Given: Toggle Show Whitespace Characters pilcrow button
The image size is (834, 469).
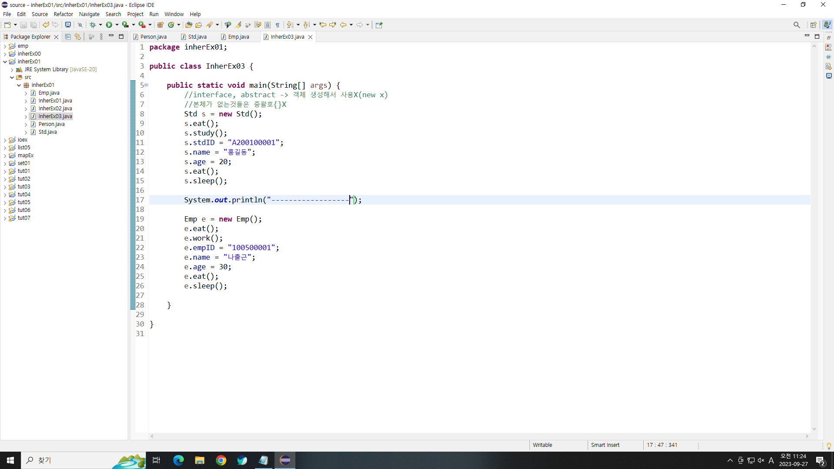Looking at the screenshot, I should point(278,25).
